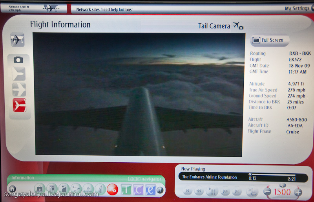Click the Home icon in Information bar
The image size is (314, 202).
tap(13, 189)
